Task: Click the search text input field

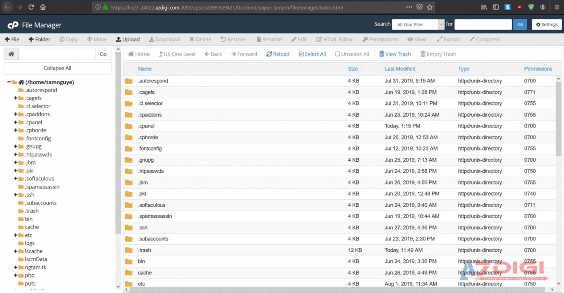Action: 483,25
